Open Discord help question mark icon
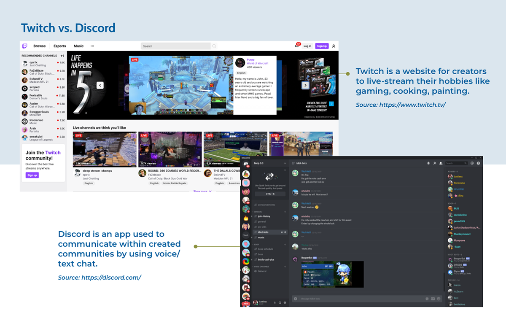The image size is (506, 329). [x=478, y=163]
